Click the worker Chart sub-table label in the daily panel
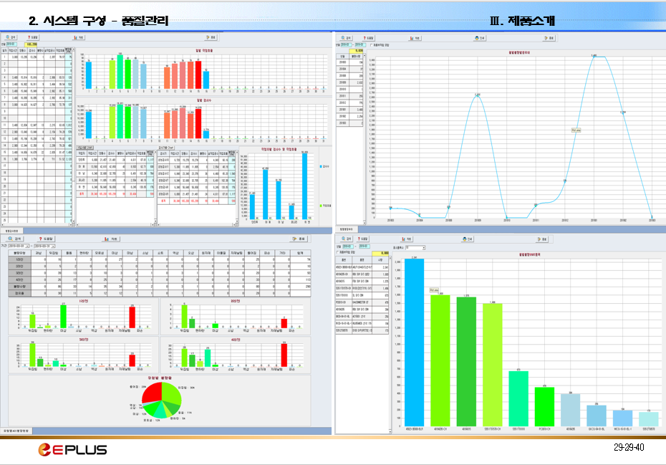The height and width of the screenshot is (465, 666). point(85,148)
